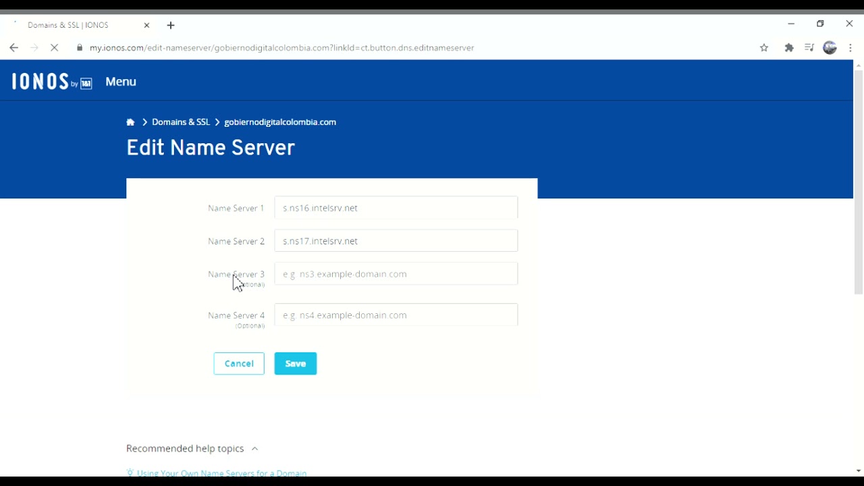Focus the Name Server 4 field

pyautogui.click(x=396, y=315)
